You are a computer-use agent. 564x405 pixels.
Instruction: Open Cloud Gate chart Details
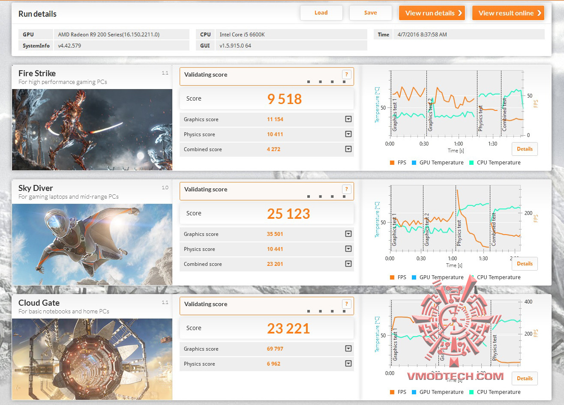click(525, 378)
